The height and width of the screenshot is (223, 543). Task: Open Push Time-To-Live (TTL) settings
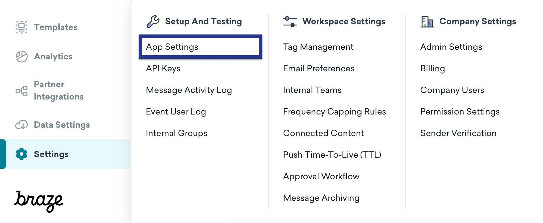tap(332, 155)
